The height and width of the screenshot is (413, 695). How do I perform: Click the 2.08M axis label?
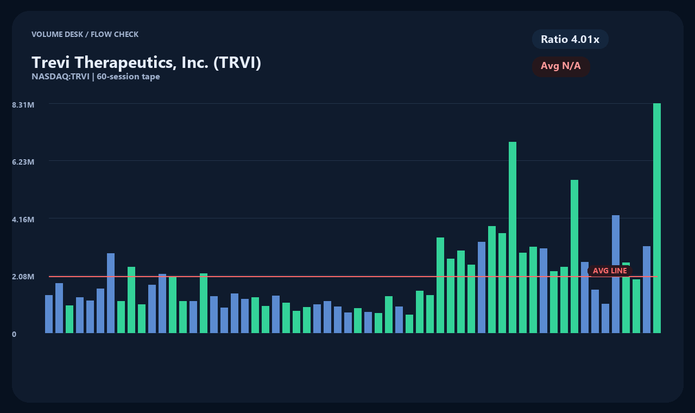[x=23, y=277]
